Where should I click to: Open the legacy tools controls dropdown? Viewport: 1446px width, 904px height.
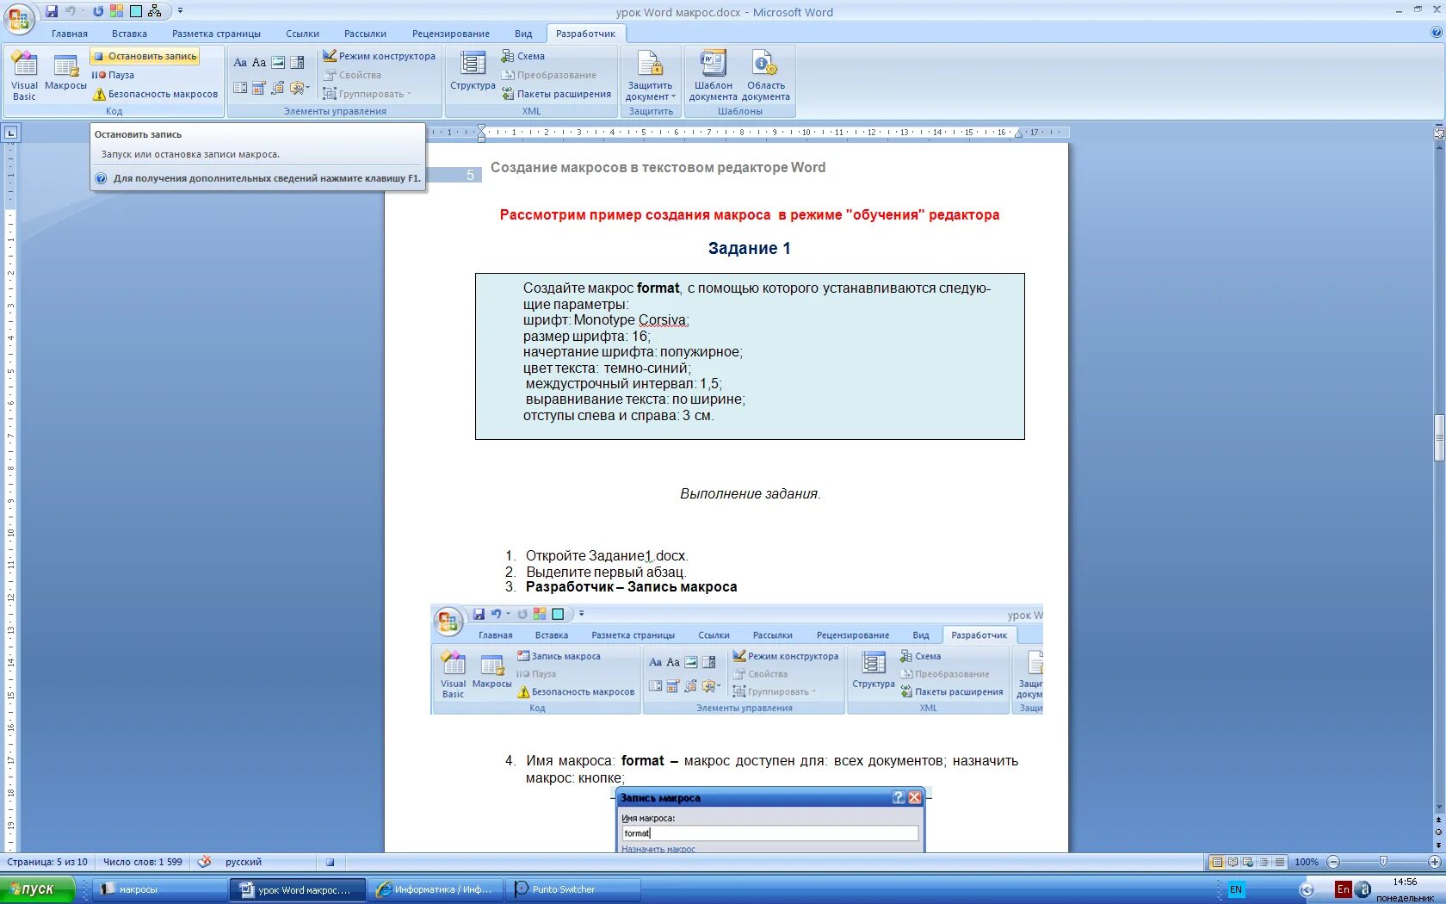click(300, 88)
